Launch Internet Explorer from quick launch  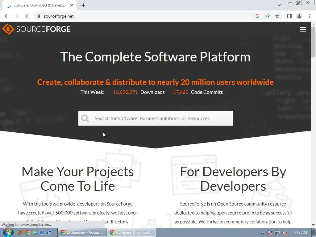coord(35,233)
